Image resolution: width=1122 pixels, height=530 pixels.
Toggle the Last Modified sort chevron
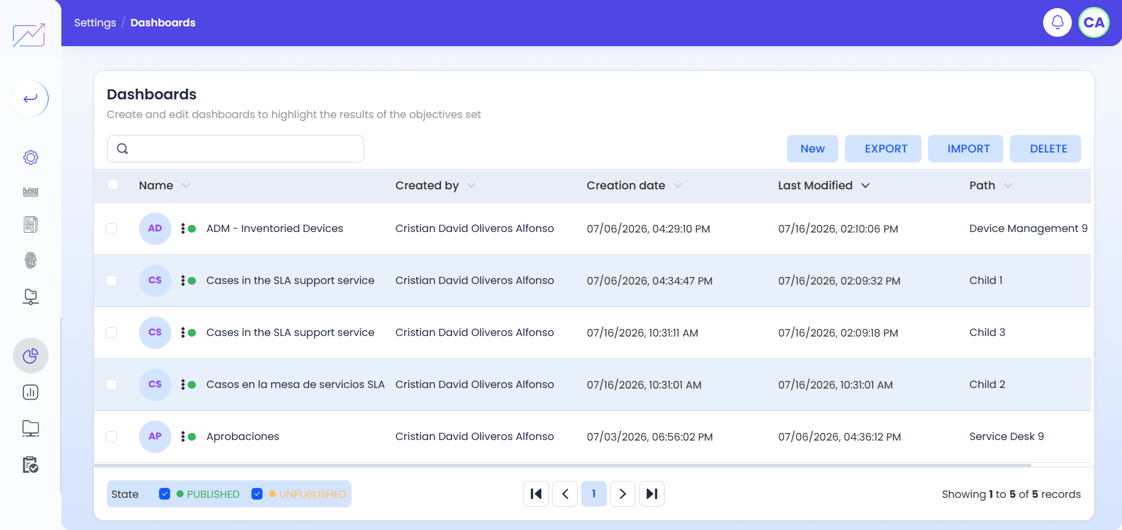(865, 185)
